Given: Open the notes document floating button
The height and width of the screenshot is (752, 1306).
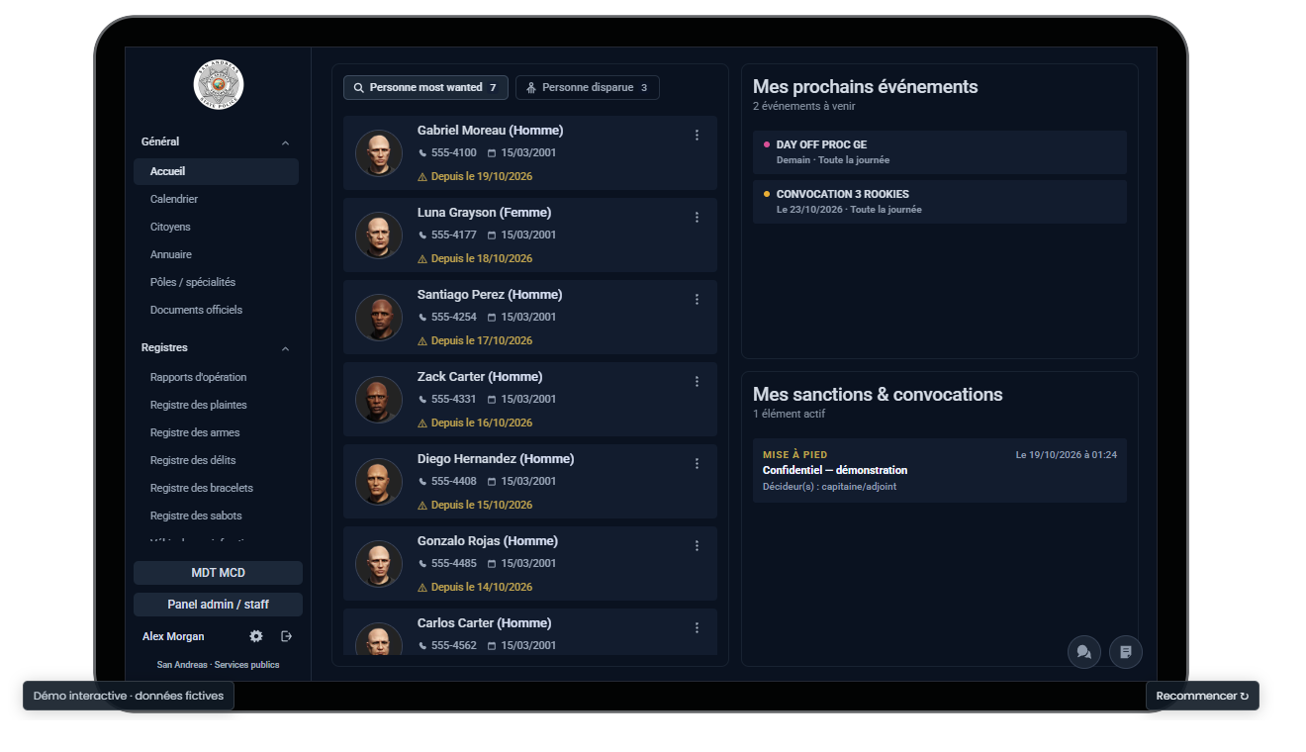Looking at the screenshot, I should click(x=1126, y=652).
